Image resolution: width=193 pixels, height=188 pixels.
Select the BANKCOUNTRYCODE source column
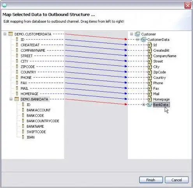click(43, 121)
